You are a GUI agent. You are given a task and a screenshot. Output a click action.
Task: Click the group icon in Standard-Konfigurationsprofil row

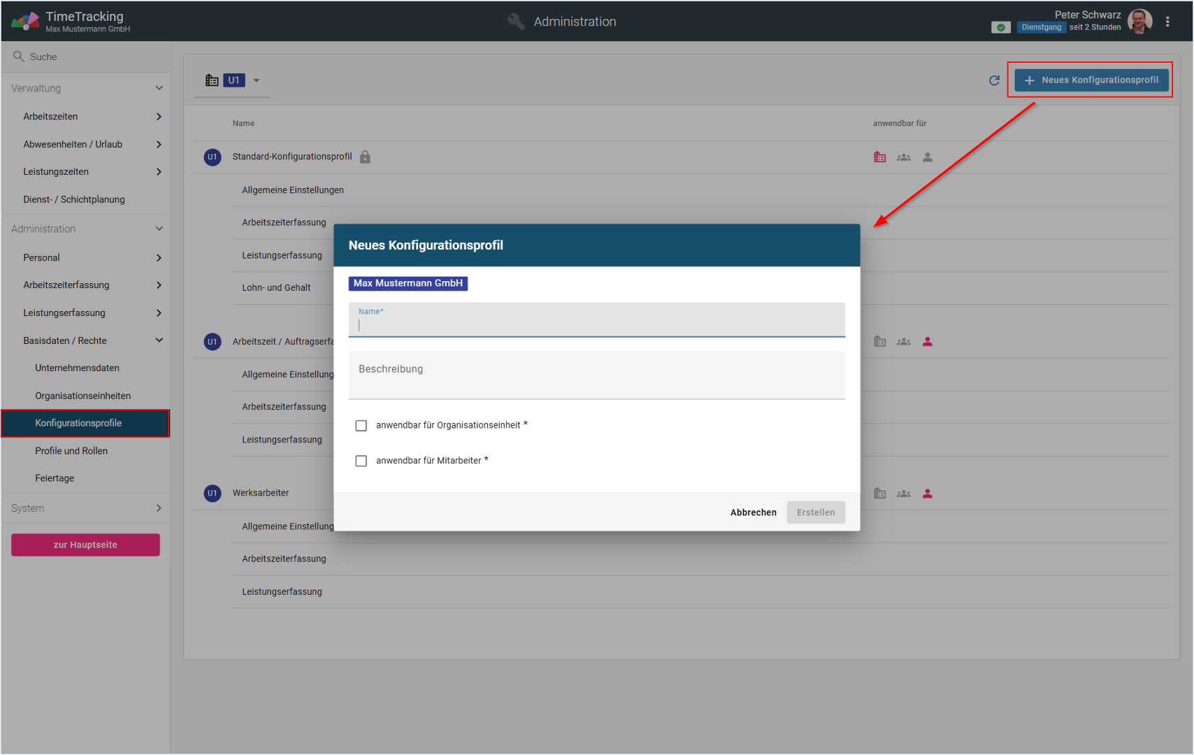(x=904, y=157)
